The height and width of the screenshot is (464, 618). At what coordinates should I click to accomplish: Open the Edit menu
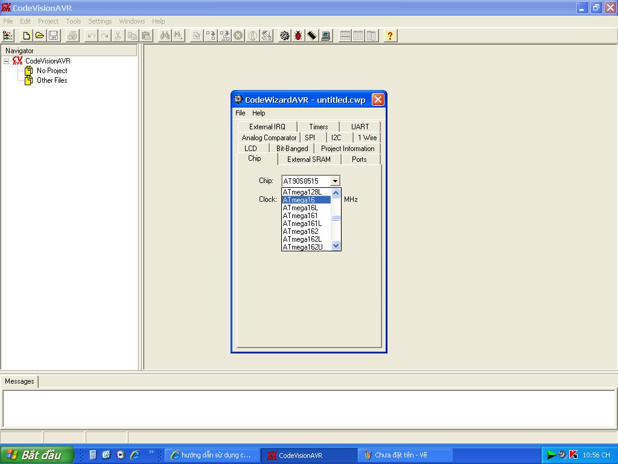click(x=25, y=21)
